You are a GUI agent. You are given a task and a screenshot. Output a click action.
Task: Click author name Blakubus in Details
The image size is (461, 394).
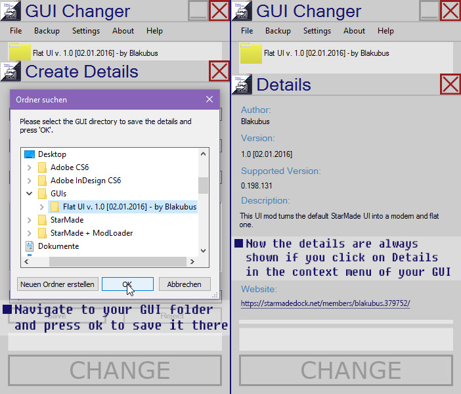(x=255, y=121)
